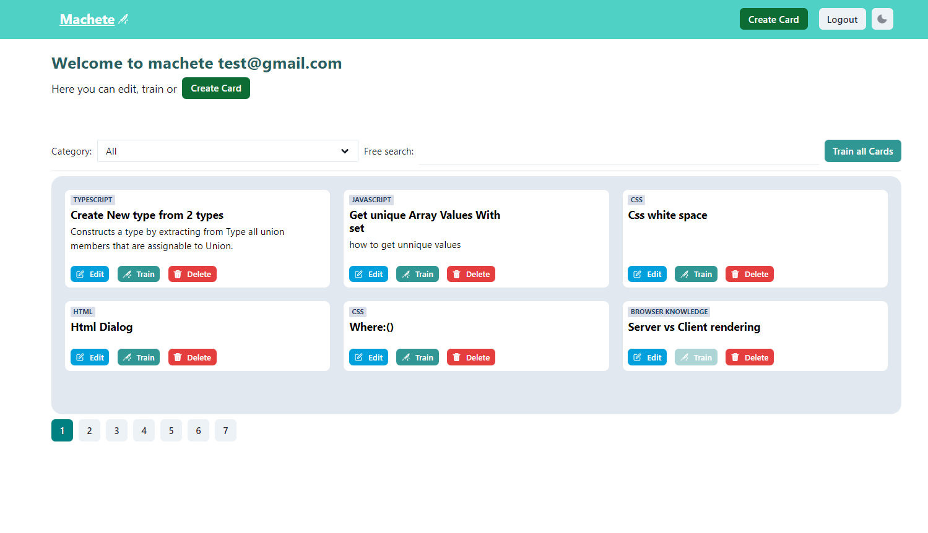Click the Edit icon on Create New type card

coord(80,275)
